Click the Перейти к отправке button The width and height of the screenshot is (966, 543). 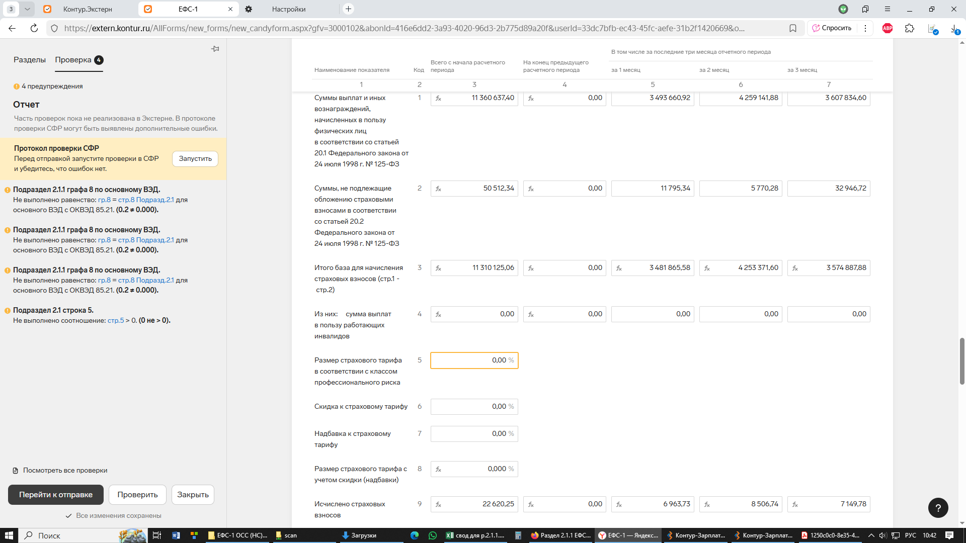[x=56, y=495]
